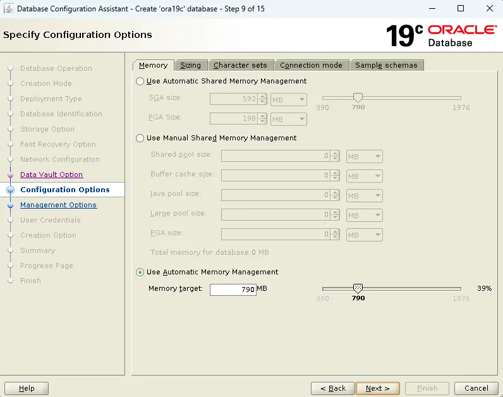The image size is (503, 397).
Task: Click the Network Configuration step
Action: pyautogui.click(x=60, y=159)
